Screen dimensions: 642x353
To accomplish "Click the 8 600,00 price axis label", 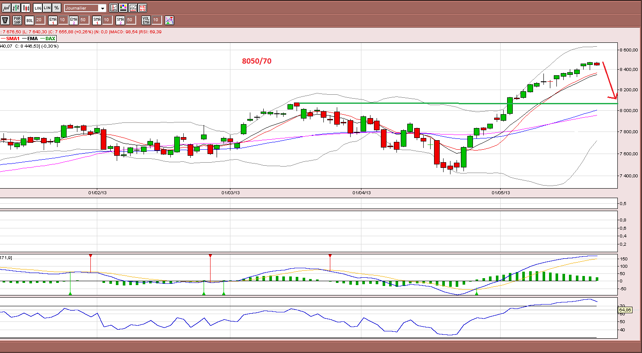I will pyautogui.click(x=629, y=50).
